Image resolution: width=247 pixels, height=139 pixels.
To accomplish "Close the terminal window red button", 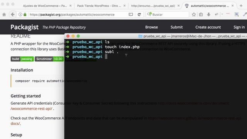I will point(68,36).
